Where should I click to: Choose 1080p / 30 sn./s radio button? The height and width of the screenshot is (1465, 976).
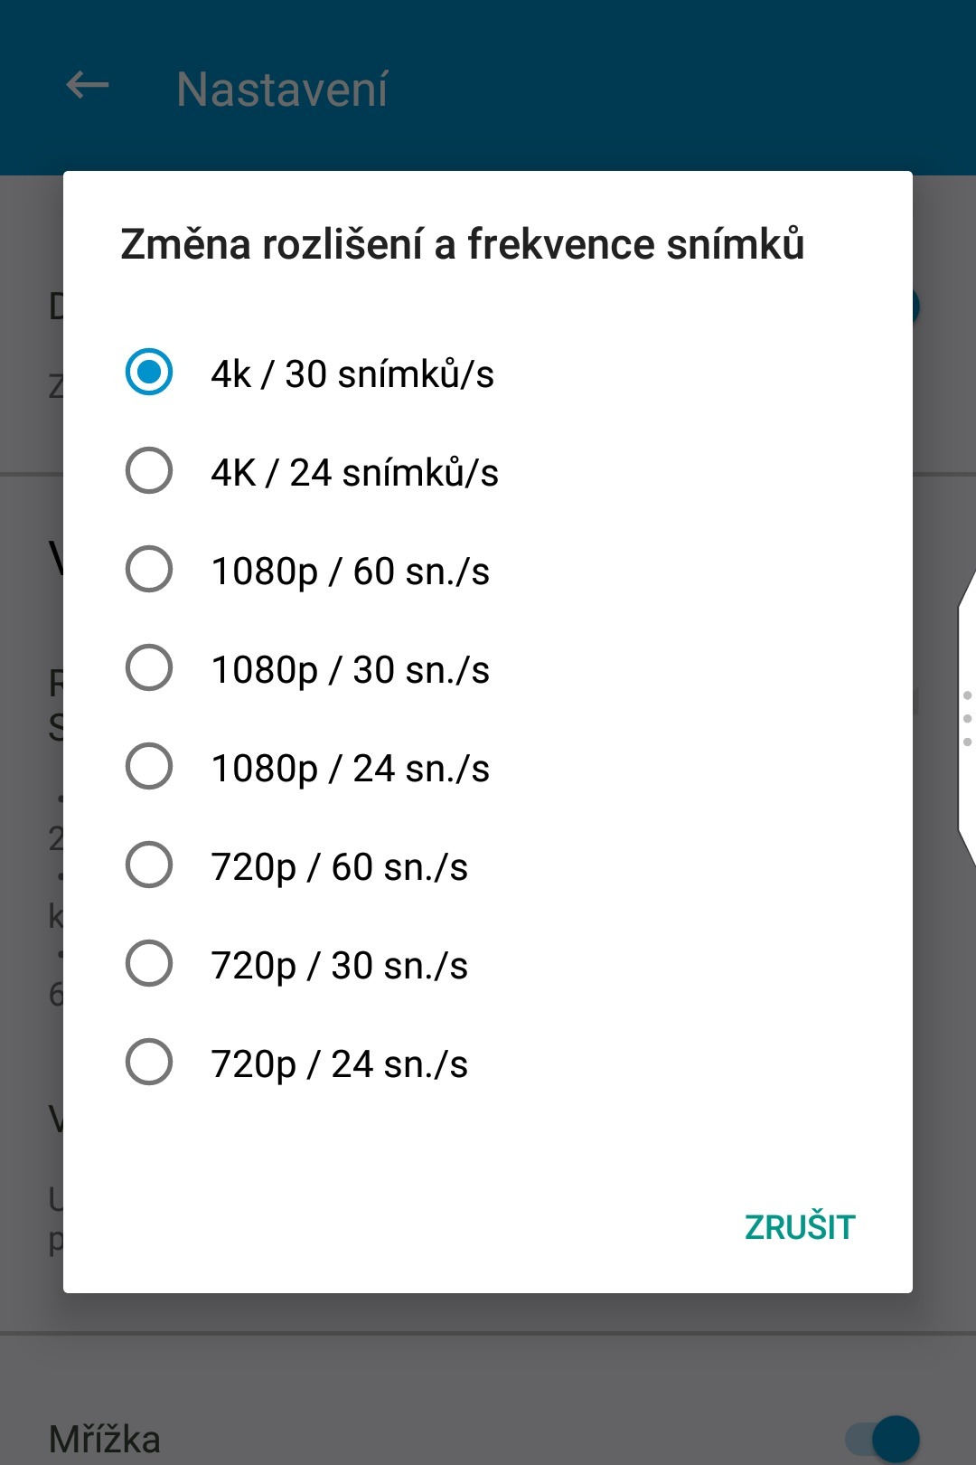coord(149,667)
